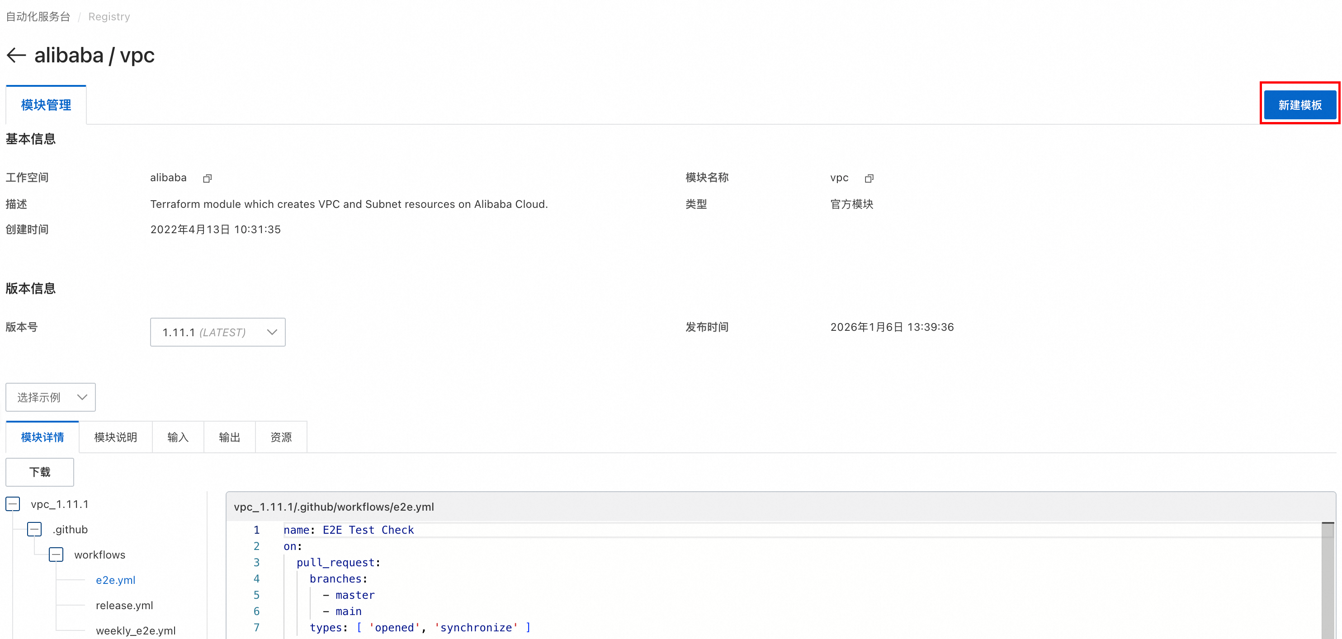
Task: Click code line 1 'name: E2E Test Check'
Action: pyautogui.click(x=349, y=530)
